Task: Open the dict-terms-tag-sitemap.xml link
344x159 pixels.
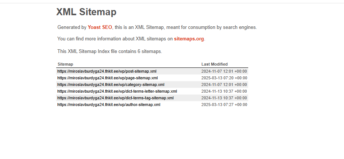Action: (x=115, y=98)
